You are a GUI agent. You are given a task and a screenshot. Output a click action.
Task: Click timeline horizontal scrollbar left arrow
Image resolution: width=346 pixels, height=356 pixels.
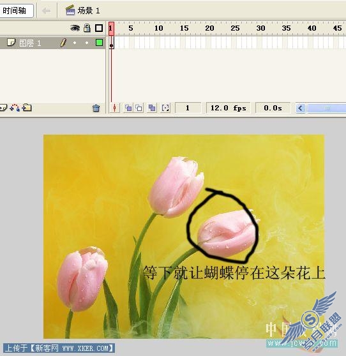300,108
